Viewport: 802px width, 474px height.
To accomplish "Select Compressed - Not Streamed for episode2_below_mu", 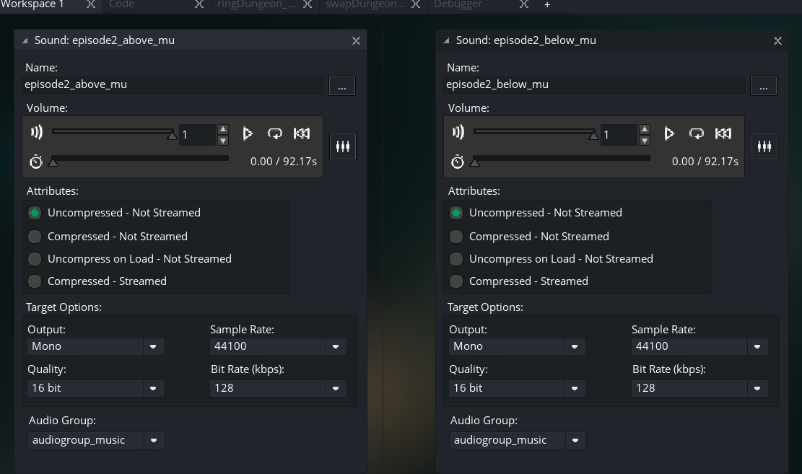I will 456,236.
